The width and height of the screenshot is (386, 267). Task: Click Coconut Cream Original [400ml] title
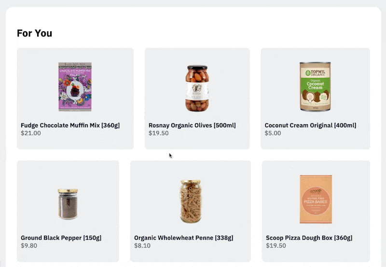point(310,125)
